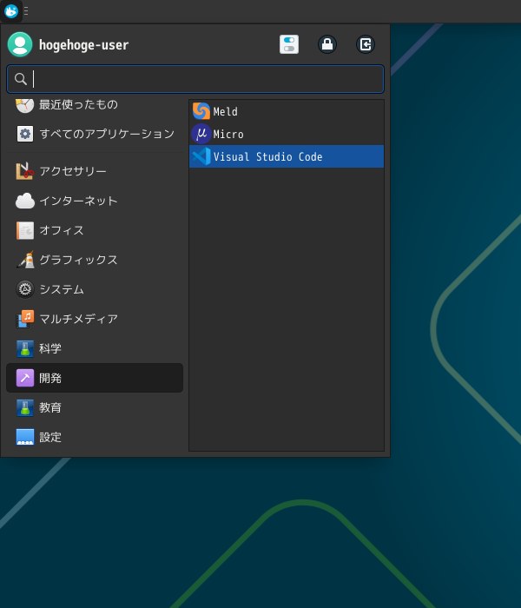The height and width of the screenshot is (608, 521).
Task: Choose the 教育 category
Action: pyautogui.click(x=50, y=407)
